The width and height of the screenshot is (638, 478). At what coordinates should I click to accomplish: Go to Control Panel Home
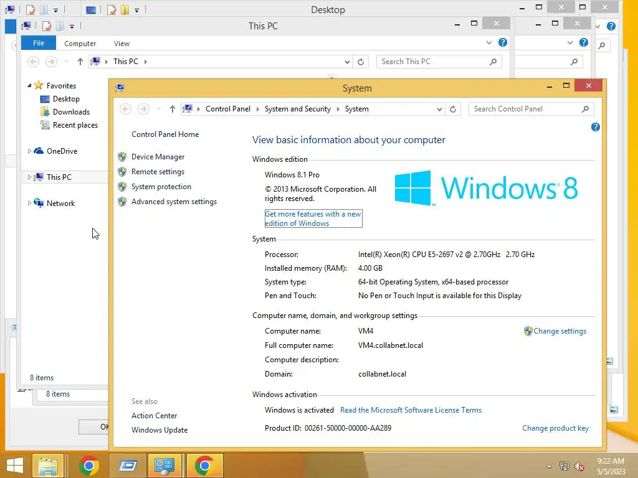tap(165, 134)
